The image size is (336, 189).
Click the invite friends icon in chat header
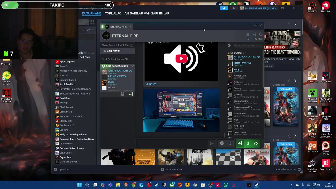(x=254, y=34)
